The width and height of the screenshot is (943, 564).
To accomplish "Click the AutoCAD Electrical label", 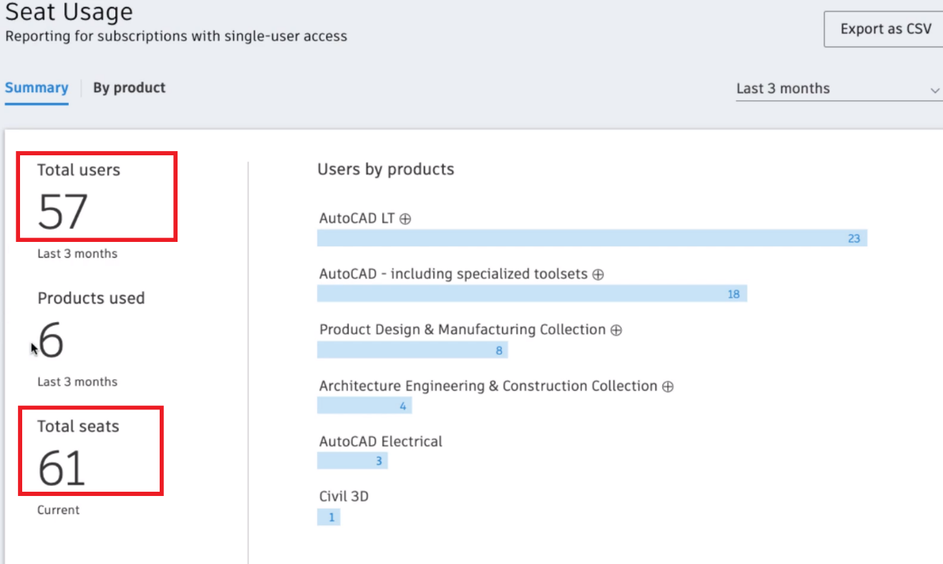I will (x=381, y=442).
